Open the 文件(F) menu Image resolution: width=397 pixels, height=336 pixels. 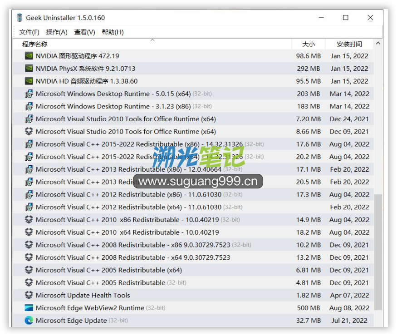tap(29, 32)
